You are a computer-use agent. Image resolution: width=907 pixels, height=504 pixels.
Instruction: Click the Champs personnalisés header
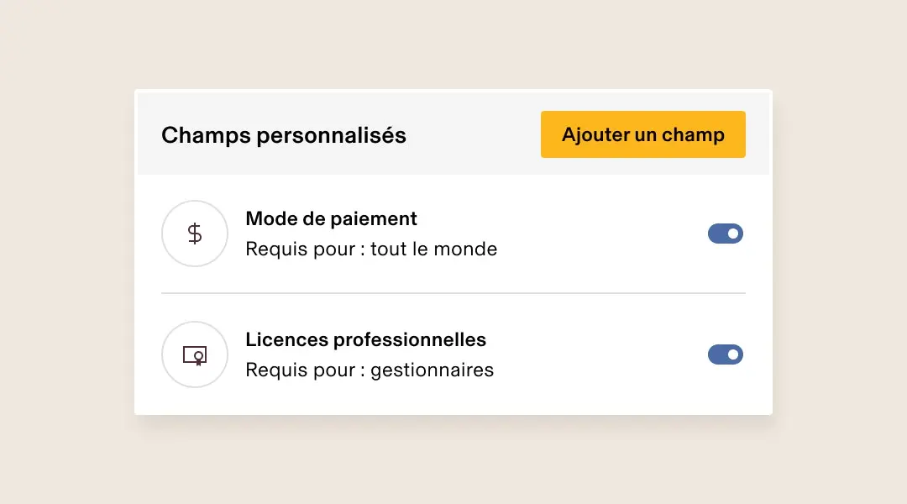283,134
